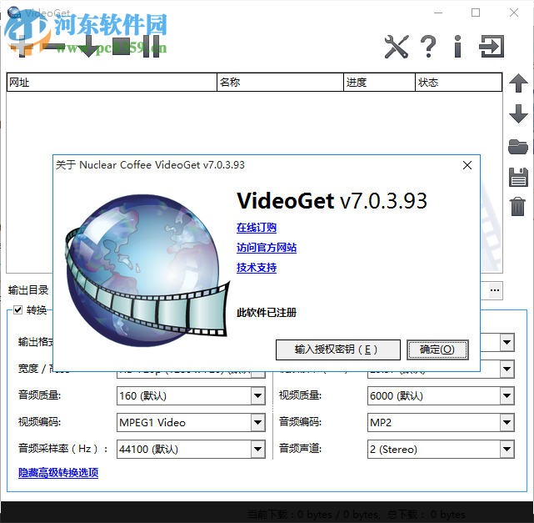Open the settings wrench and screwdriver icon

397,47
